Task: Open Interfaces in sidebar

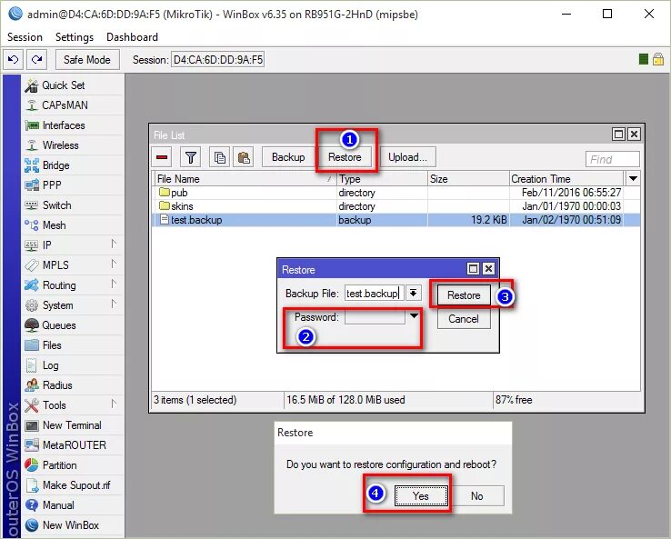Action: tap(73, 125)
